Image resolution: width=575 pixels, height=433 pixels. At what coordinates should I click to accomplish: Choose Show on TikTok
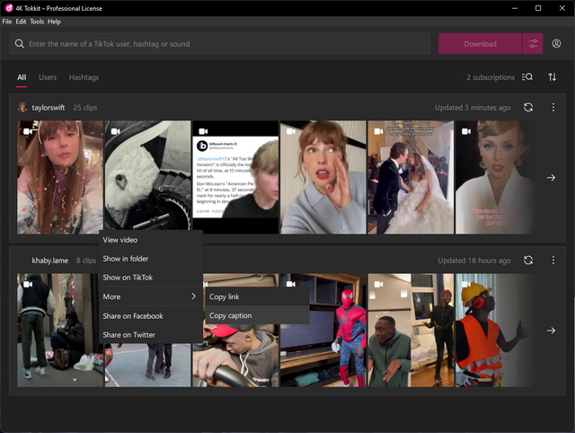pos(151,278)
